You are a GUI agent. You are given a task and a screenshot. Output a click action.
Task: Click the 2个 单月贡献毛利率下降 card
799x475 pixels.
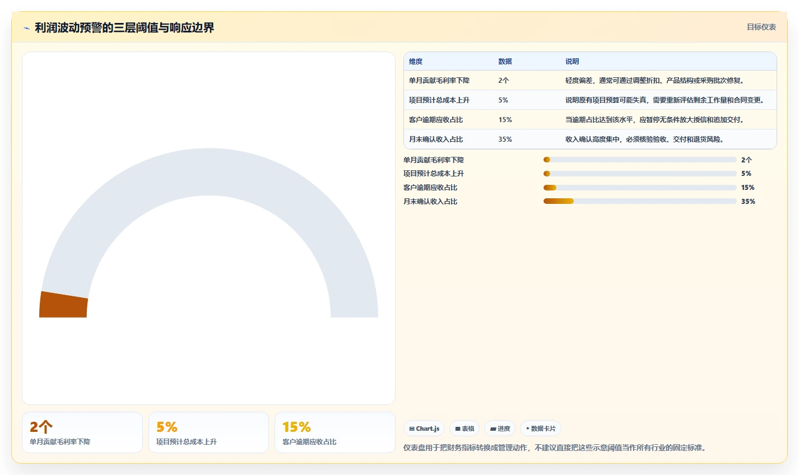point(82,432)
